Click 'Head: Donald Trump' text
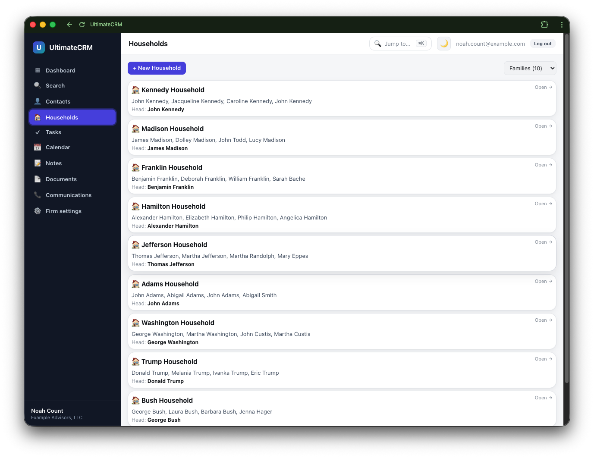 (157, 381)
